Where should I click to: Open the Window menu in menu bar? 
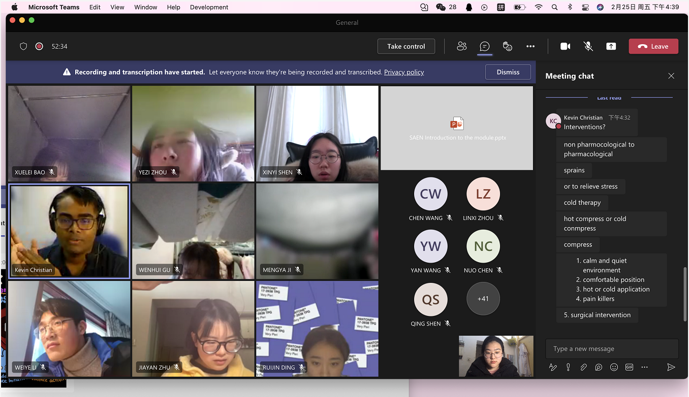tap(145, 7)
